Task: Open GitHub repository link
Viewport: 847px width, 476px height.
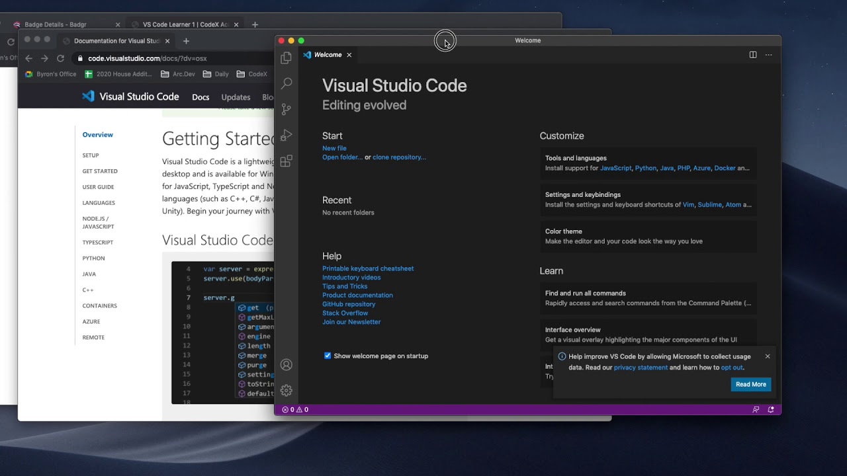Action: tap(349, 304)
